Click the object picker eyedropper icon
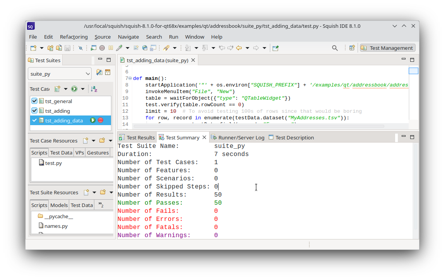The width and height of the screenshot is (445, 280). pos(119,48)
